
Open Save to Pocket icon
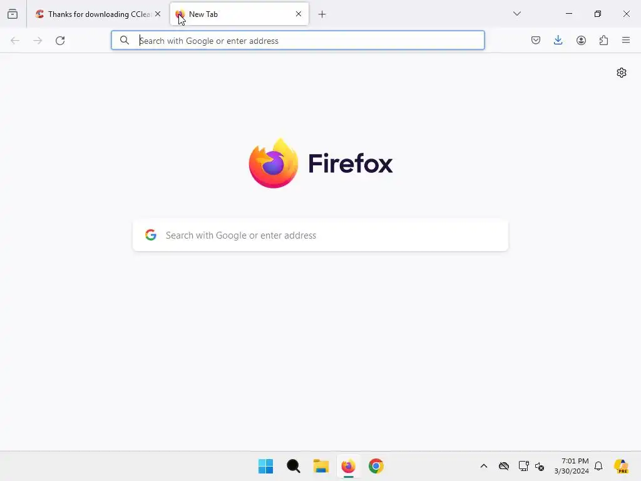coord(536,40)
